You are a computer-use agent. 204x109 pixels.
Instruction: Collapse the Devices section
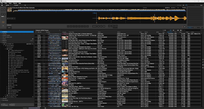pos(1,42)
